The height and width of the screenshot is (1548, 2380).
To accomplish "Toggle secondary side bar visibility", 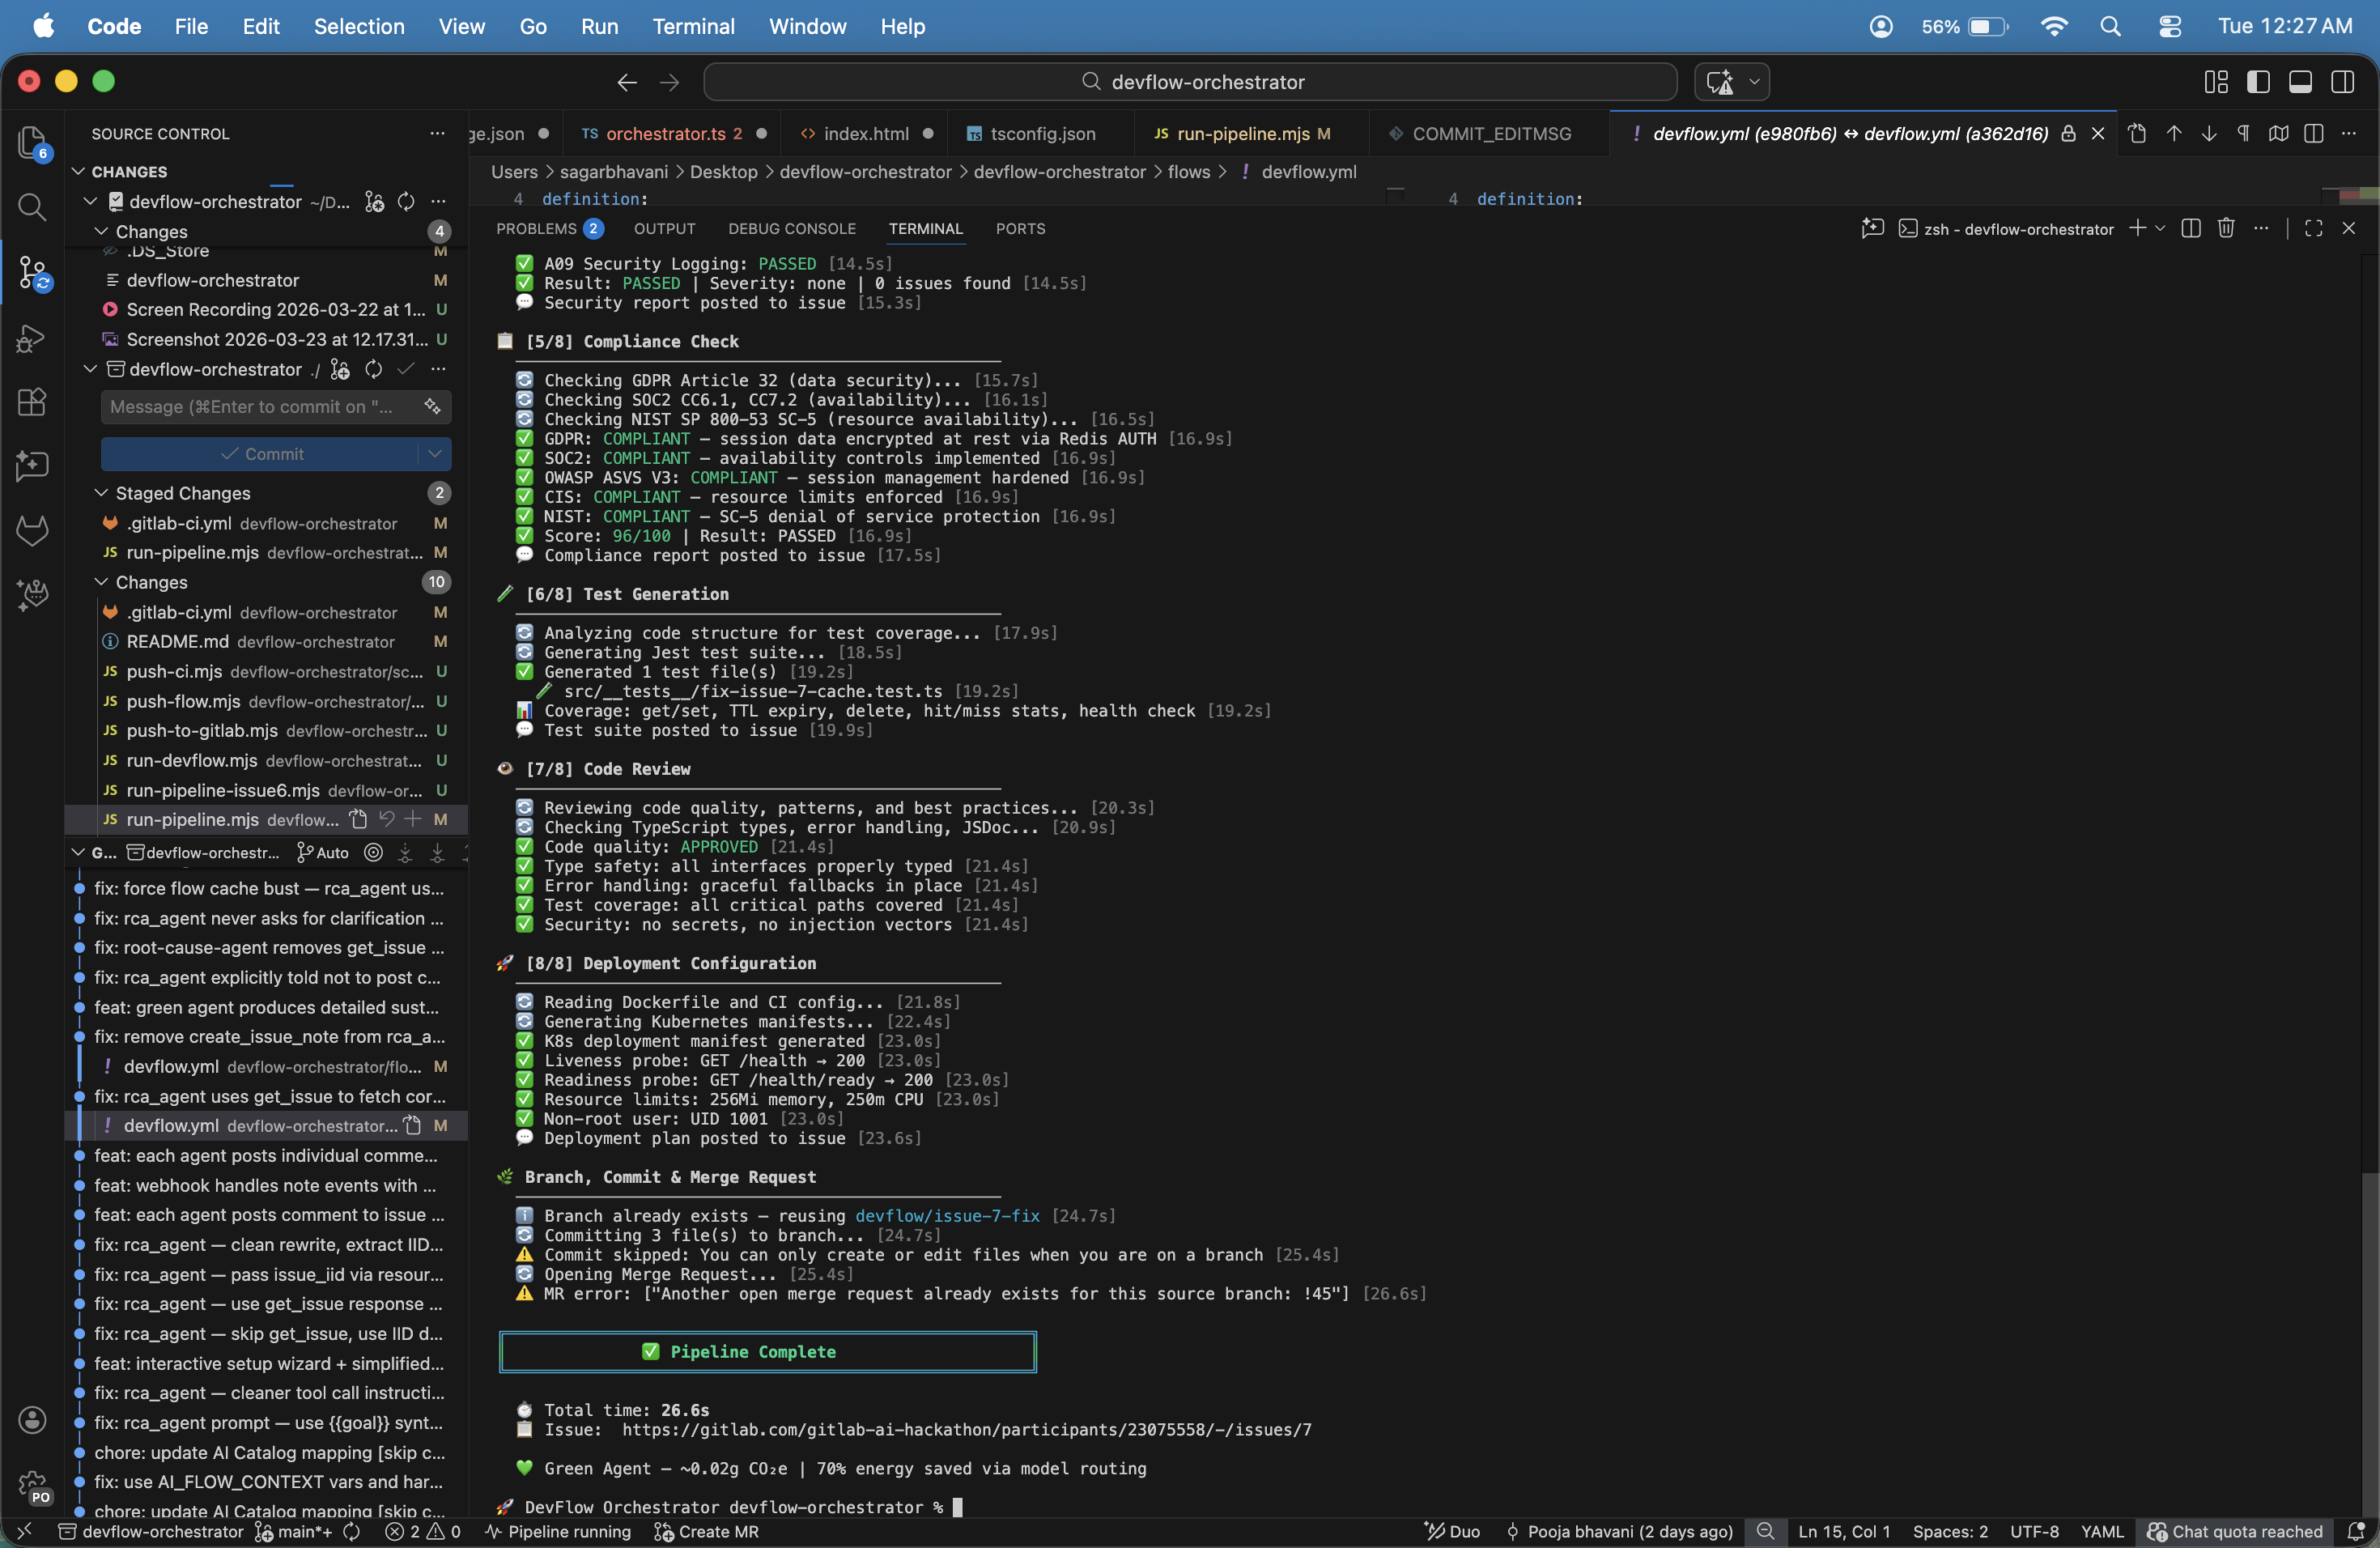I will (2342, 82).
